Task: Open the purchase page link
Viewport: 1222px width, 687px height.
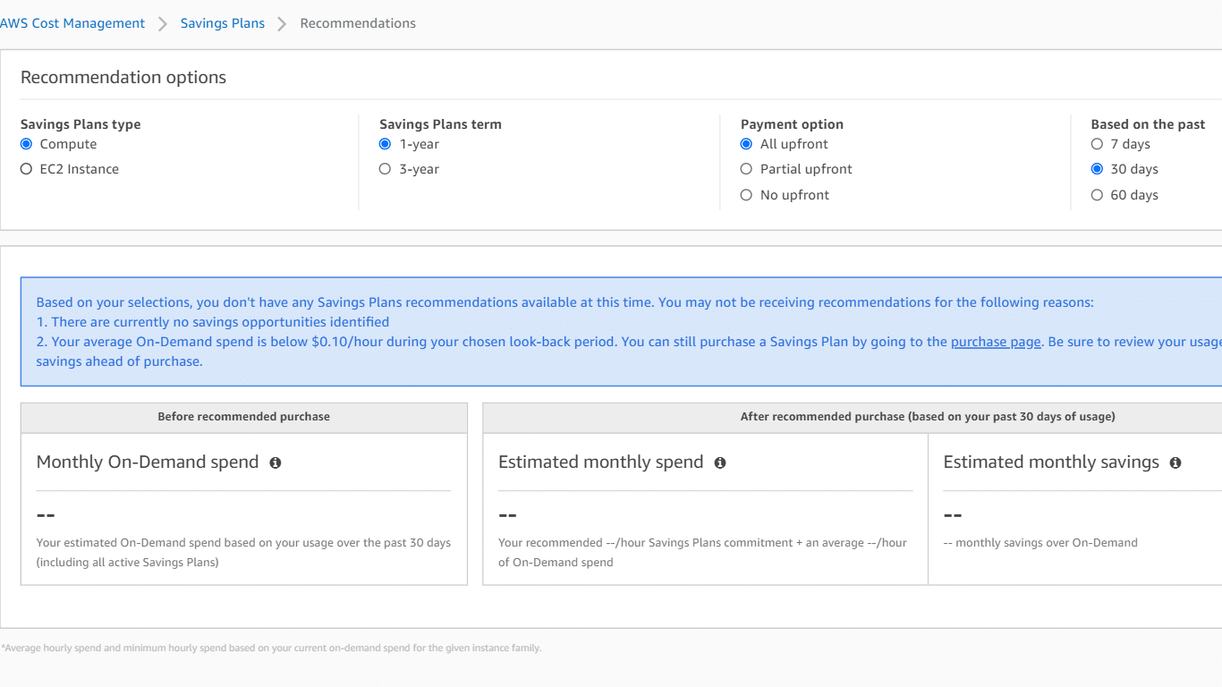Action: tap(995, 341)
